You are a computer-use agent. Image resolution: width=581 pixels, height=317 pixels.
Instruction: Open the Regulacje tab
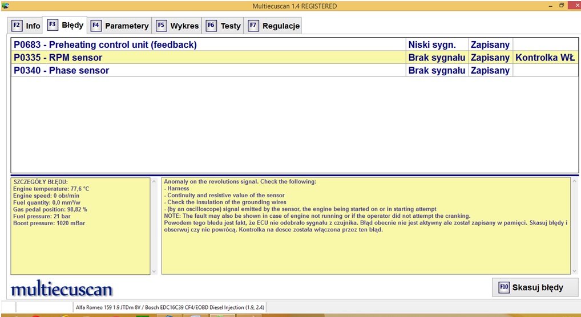(x=273, y=26)
